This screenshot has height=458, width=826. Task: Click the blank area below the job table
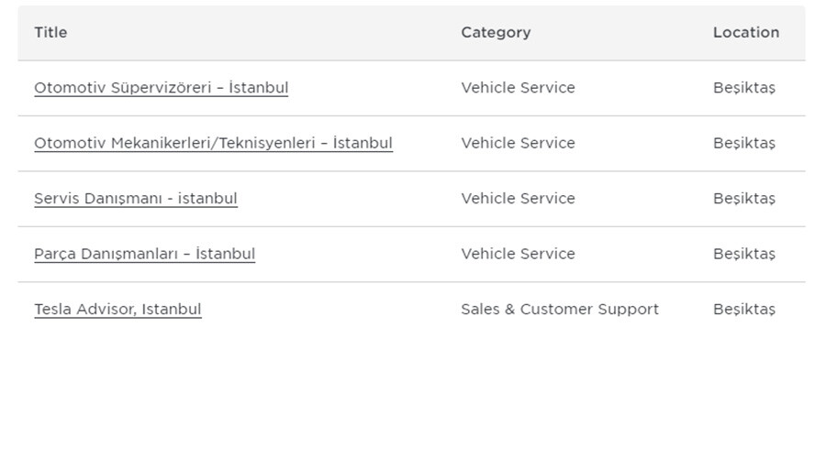(413, 394)
